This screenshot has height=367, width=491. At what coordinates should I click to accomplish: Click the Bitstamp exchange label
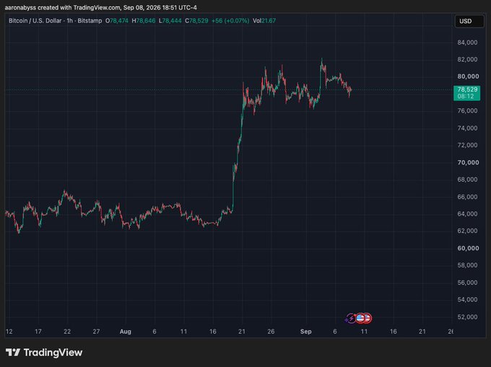pyautogui.click(x=90, y=21)
